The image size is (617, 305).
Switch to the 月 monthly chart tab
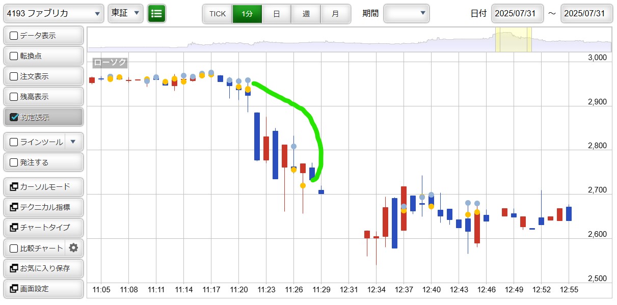pyautogui.click(x=335, y=14)
